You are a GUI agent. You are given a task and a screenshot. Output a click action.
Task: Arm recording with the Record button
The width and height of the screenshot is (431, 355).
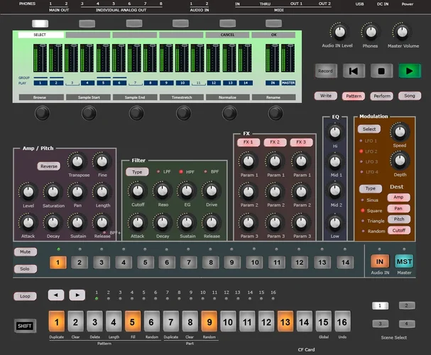coord(325,71)
